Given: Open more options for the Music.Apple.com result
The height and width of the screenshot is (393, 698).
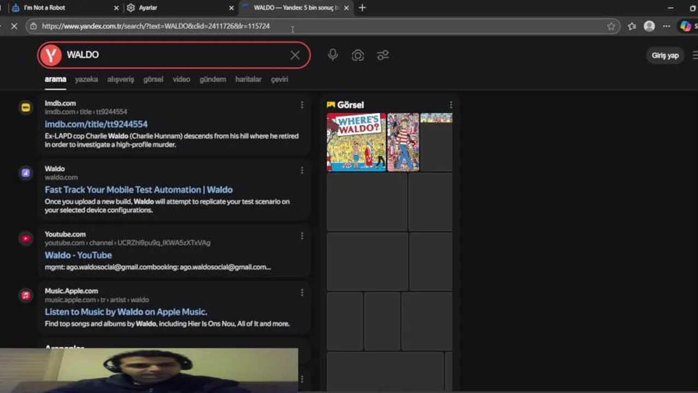Looking at the screenshot, I should point(302,293).
